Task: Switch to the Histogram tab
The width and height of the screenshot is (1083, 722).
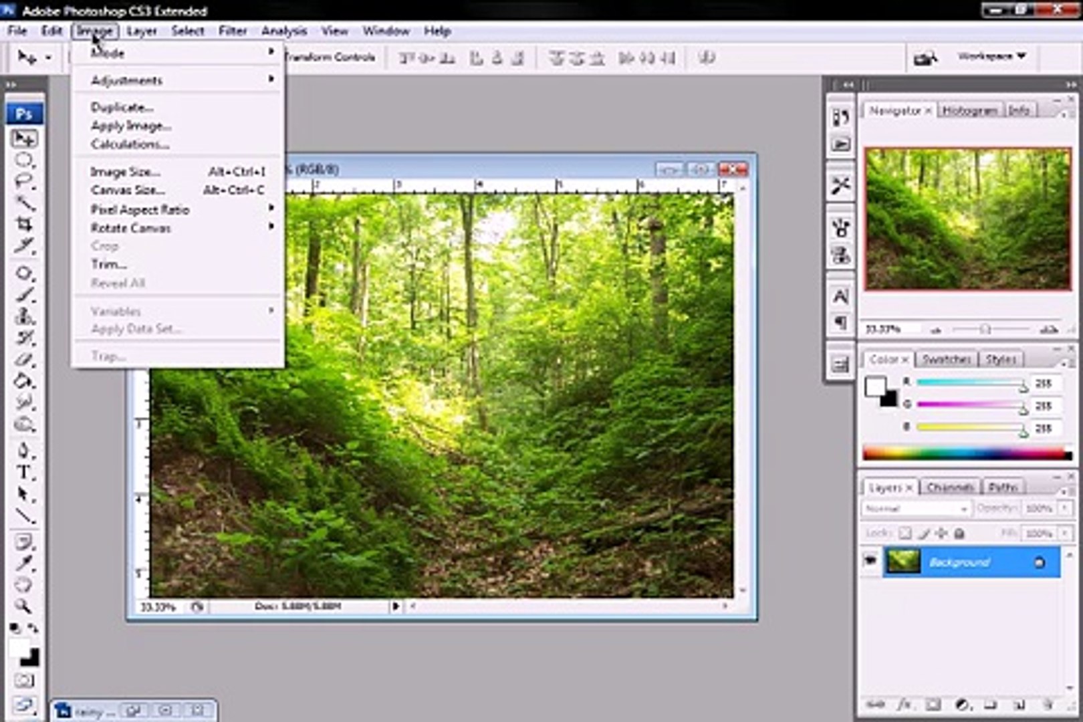Action: [969, 110]
